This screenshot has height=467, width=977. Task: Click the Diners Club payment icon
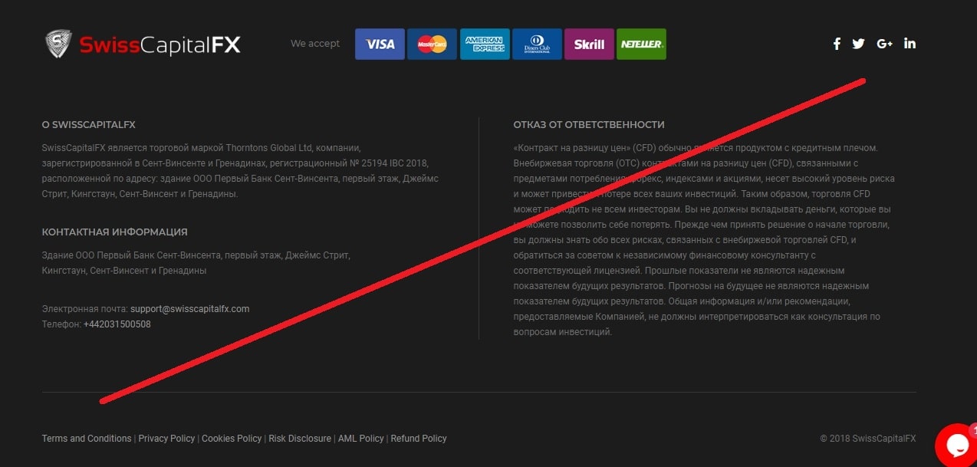(x=537, y=44)
